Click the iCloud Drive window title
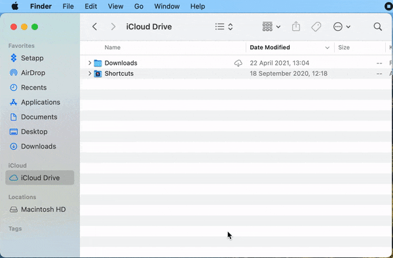393x258 pixels. (149, 27)
